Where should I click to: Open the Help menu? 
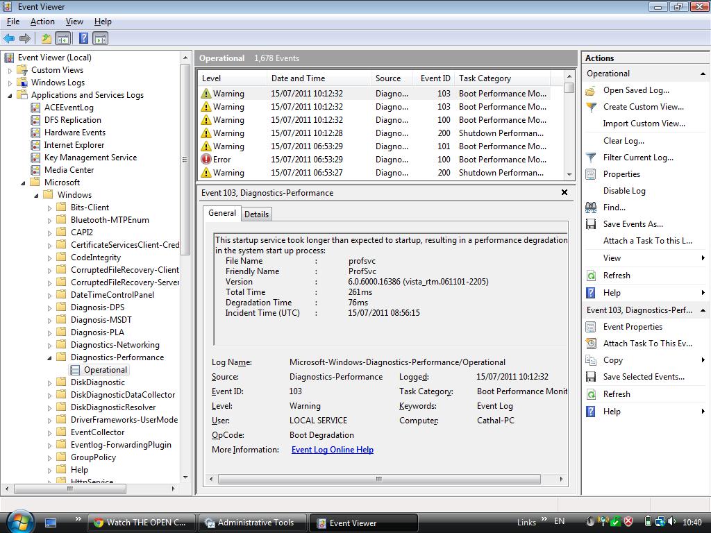point(103,22)
